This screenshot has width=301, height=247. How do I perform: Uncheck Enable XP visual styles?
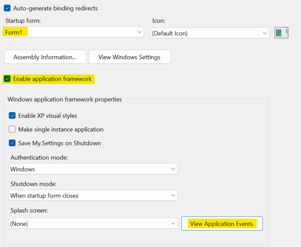point(12,116)
